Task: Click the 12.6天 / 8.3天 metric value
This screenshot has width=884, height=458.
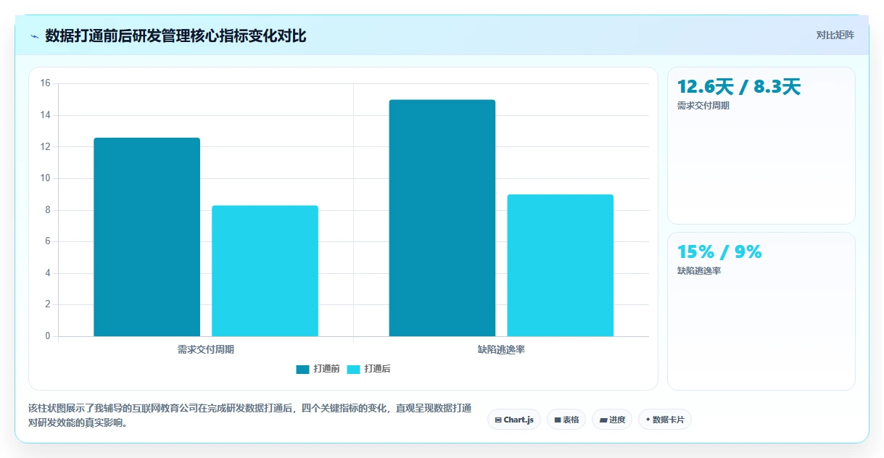Action: pyautogui.click(x=739, y=87)
